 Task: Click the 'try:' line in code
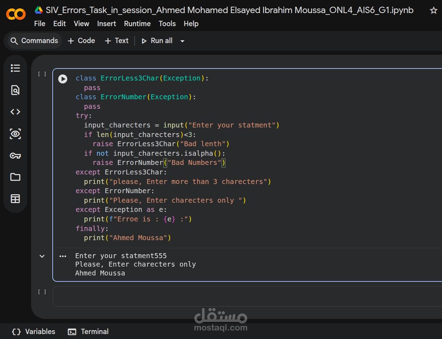tap(84, 115)
